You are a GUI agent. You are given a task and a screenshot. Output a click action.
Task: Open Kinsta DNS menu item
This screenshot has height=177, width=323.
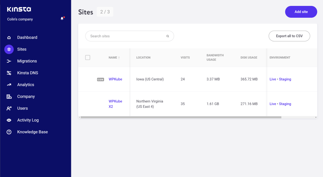click(x=28, y=73)
